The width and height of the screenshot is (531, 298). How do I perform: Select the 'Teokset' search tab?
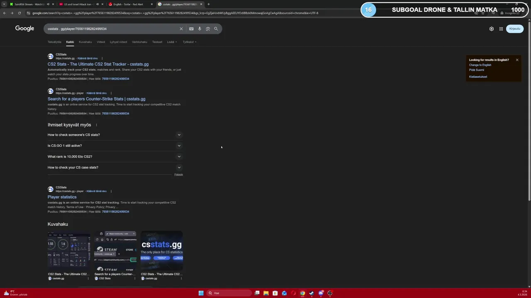tap(157, 42)
